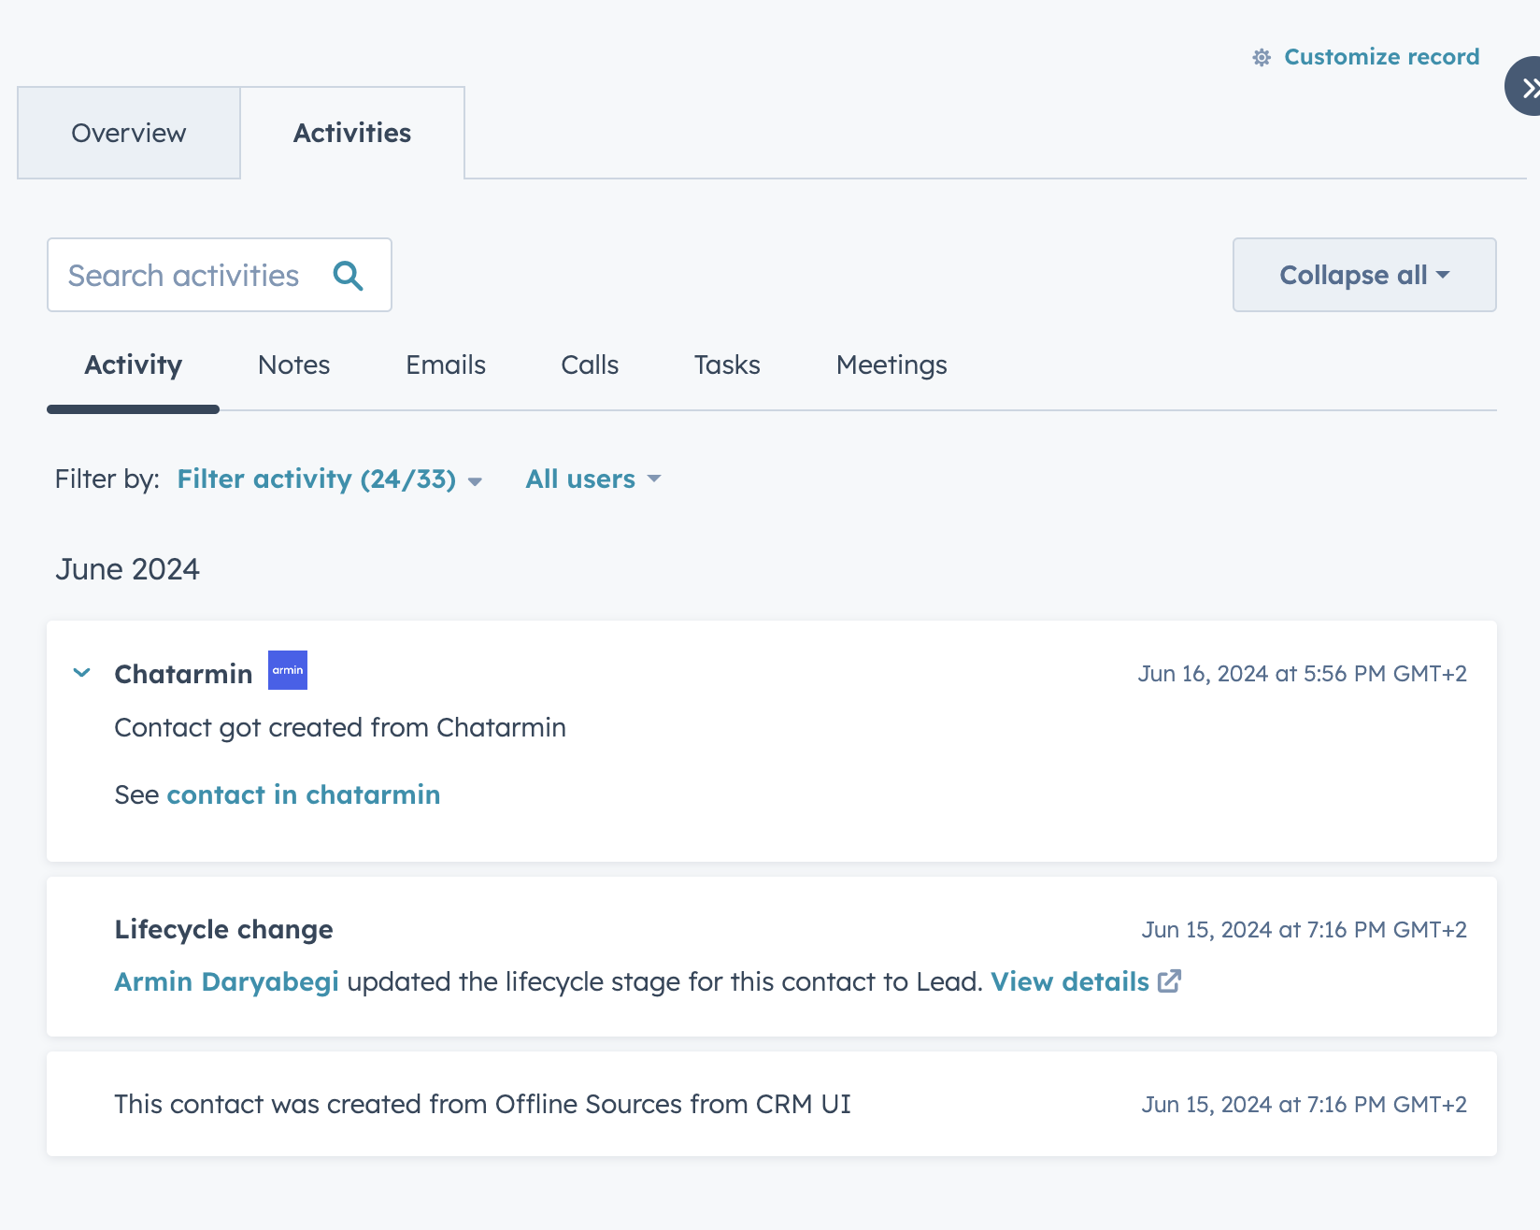Viewport: 1540px width, 1230px height.
Task: Open the Emails sub-tab
Action: point(446,365)
